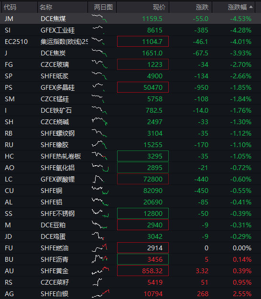This screenshot has width=261, height=299.
Task: Open the GFEX碳酸锂 sparkline chart
Action: [98, 179]
